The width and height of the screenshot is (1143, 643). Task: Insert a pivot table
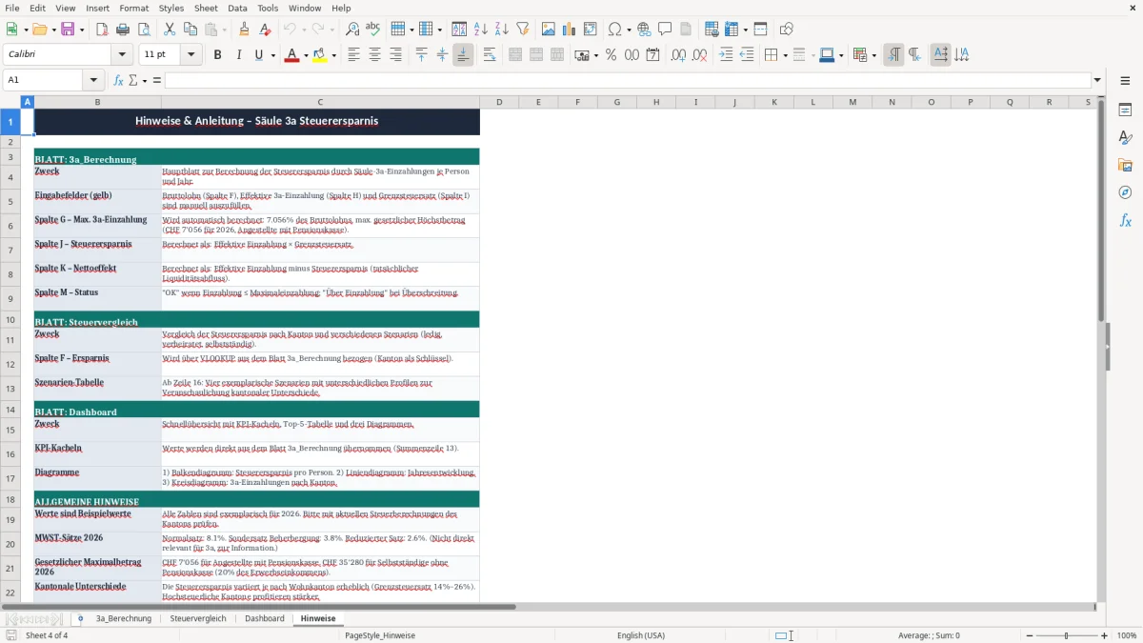click(591, 30)
